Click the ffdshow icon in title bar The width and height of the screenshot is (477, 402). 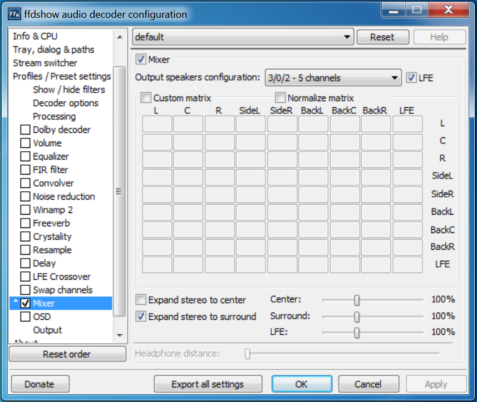click(x=15, y=14)
